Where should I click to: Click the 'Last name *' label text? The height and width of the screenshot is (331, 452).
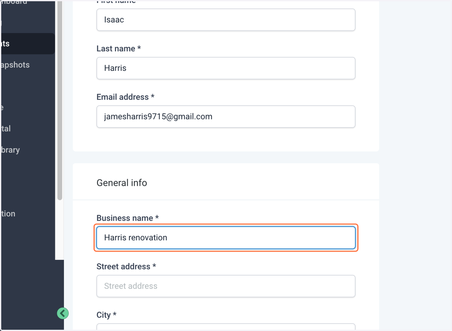119,49
